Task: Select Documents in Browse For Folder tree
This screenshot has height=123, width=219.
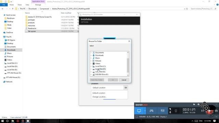Action: click(x=100, y=53)
